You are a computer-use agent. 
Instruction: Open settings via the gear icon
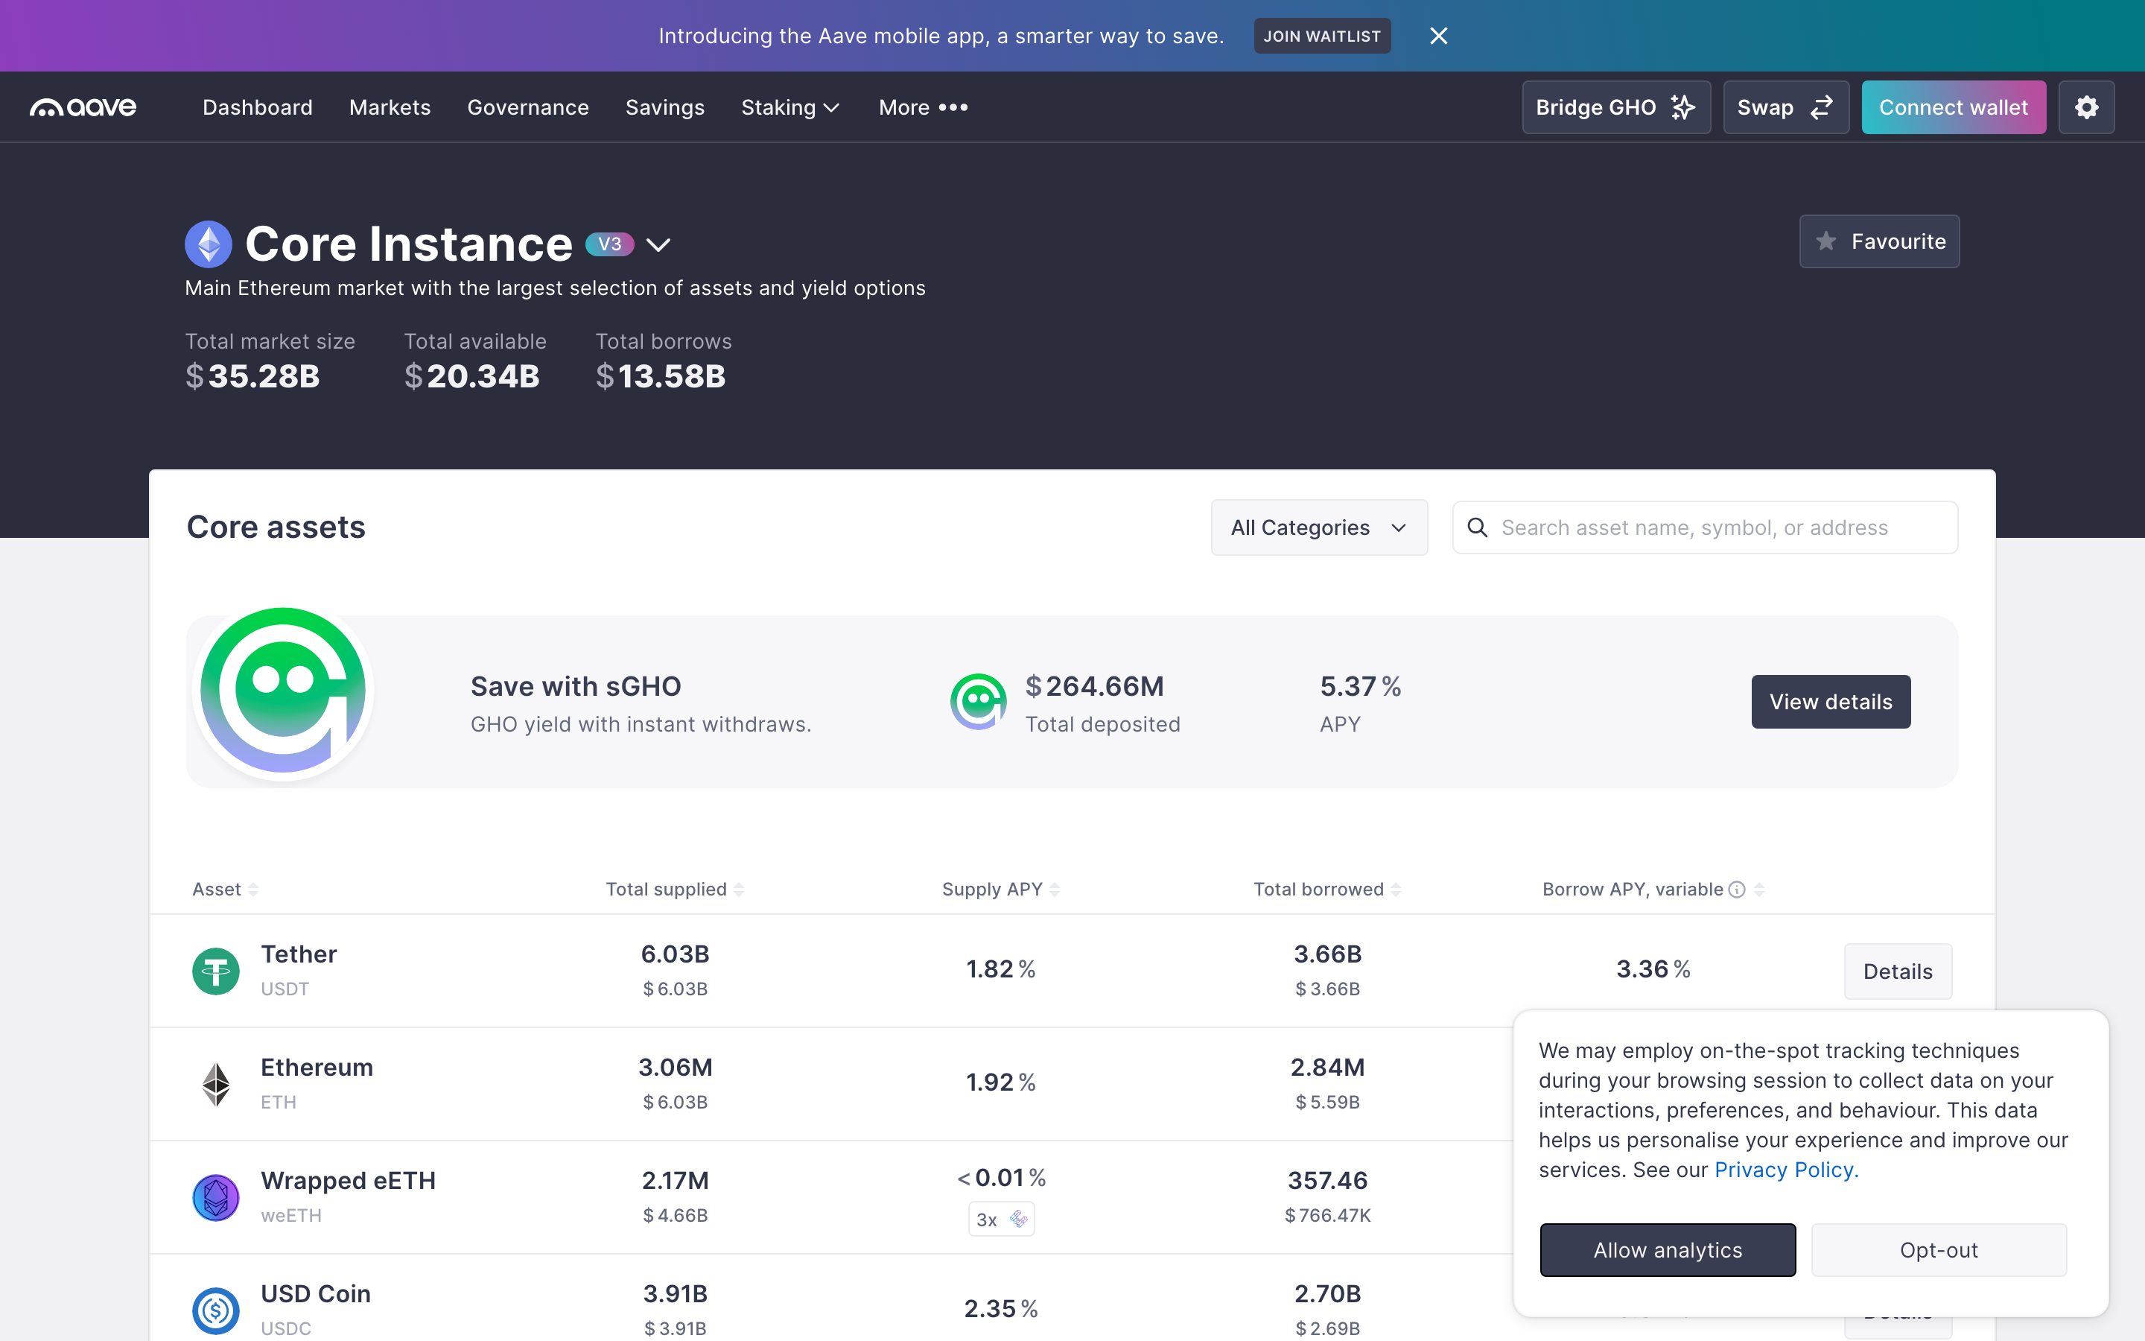[2086, 107]
